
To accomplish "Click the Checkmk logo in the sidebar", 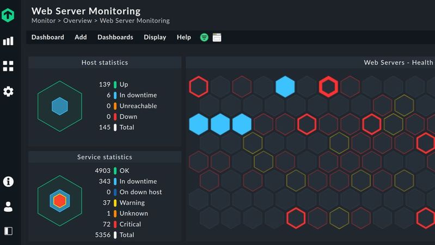I will click(8, 15).
